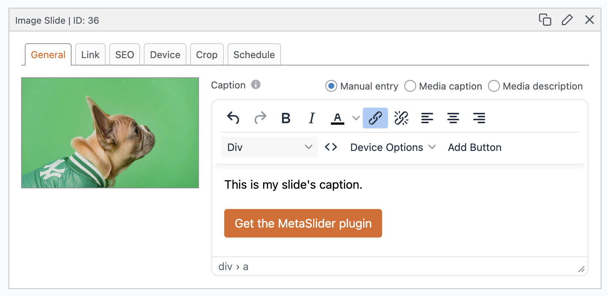Click the insert link icon
Viewport: 607px width, 296px height.
point(375,118)
